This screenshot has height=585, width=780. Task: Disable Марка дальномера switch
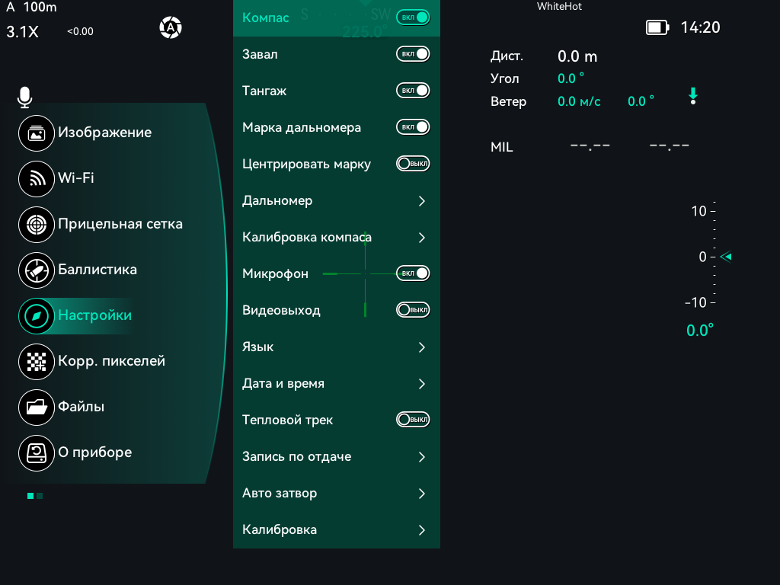click(x=413, y=127)
